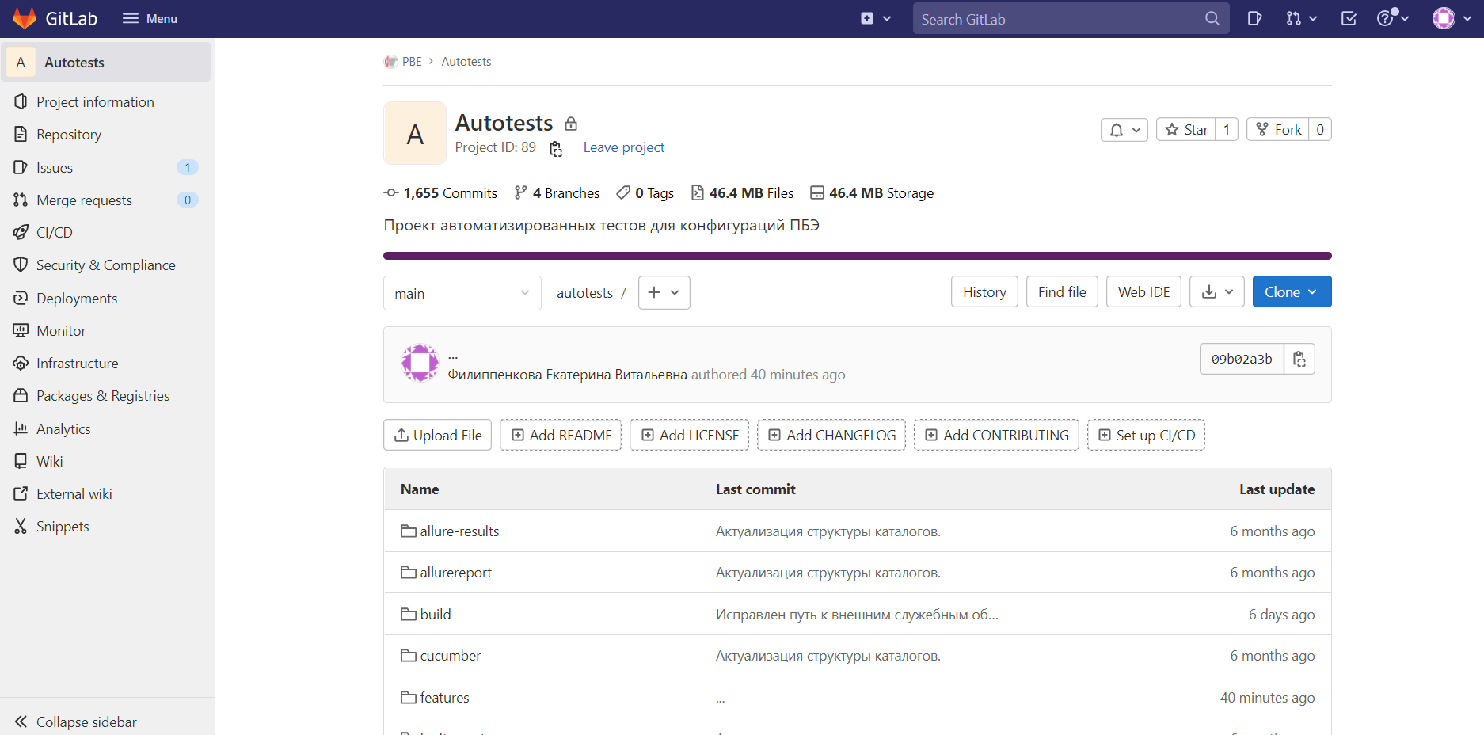This screenshot has height=735, width=1484.
Task: Copy the project ID to clipboard
Action: (x=556, y=148)
